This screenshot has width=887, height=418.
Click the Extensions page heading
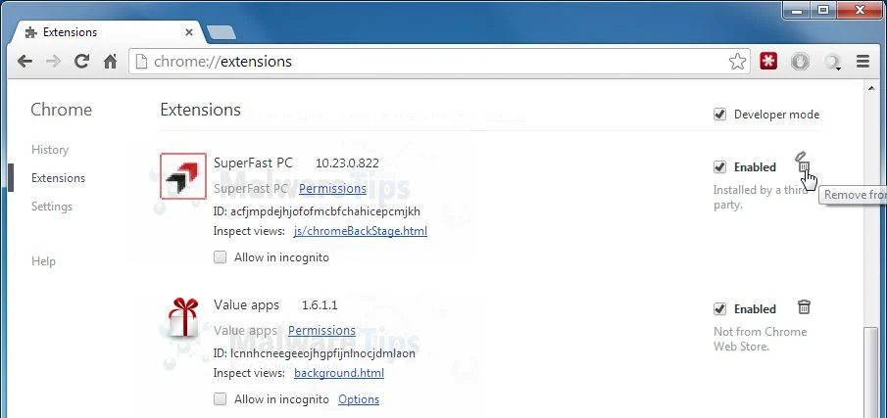click(x=200, y=110)
